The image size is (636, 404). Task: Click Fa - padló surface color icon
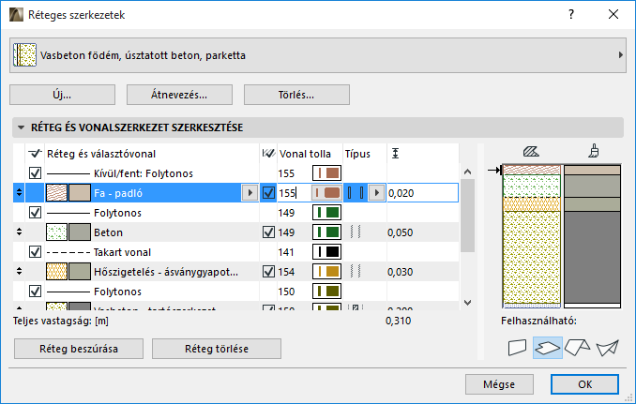point(80,193)
